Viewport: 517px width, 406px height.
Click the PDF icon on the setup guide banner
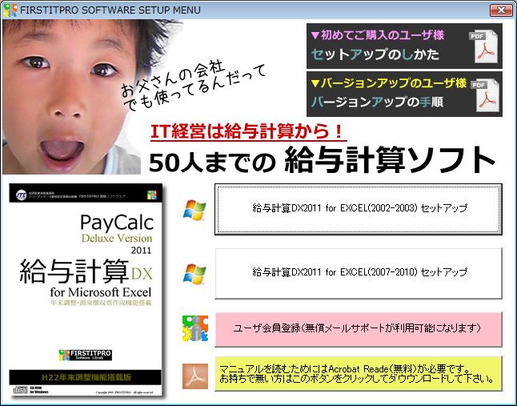pos(483,46)
